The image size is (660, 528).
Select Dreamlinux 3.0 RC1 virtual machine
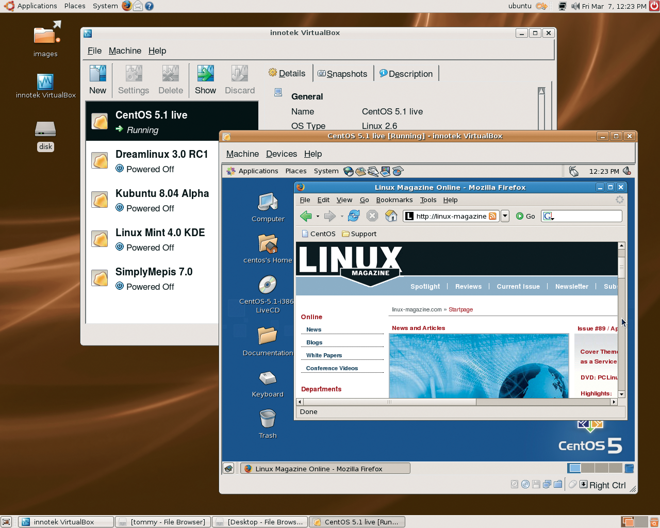pos(152,161)
